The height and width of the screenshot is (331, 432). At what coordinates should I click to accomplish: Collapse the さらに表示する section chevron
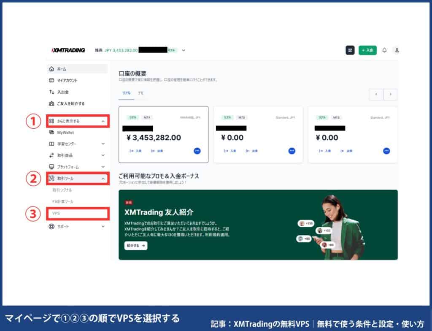103,121
